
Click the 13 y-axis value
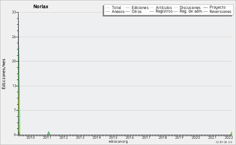(x=14, y=86)
